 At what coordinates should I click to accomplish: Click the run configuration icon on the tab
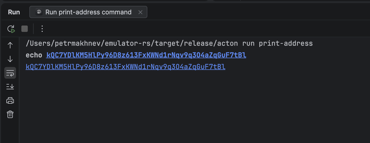pos(39,12)
